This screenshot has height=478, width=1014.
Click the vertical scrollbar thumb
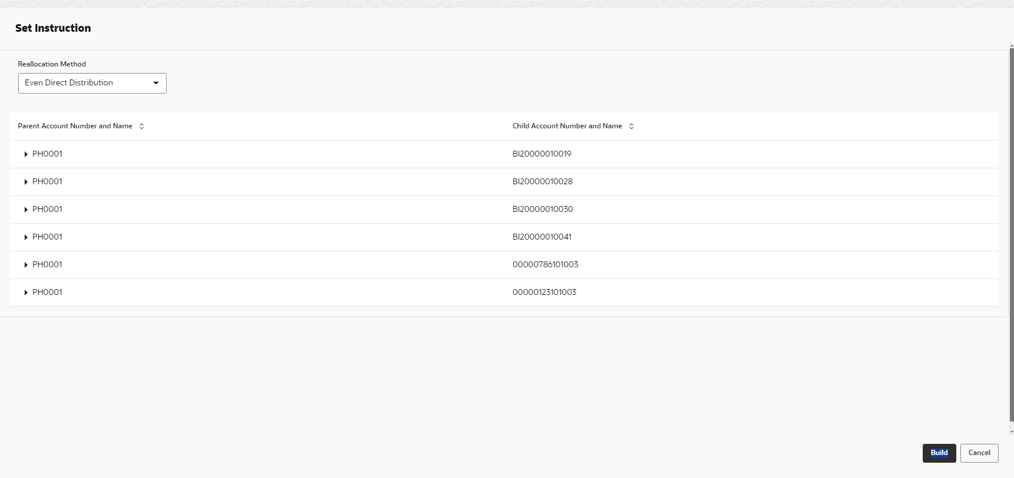point(1012,235)
